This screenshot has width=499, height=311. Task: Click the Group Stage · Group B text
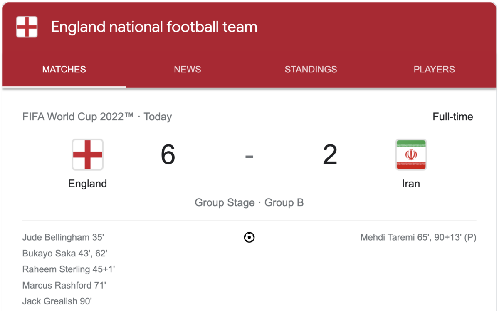[249, 203]
